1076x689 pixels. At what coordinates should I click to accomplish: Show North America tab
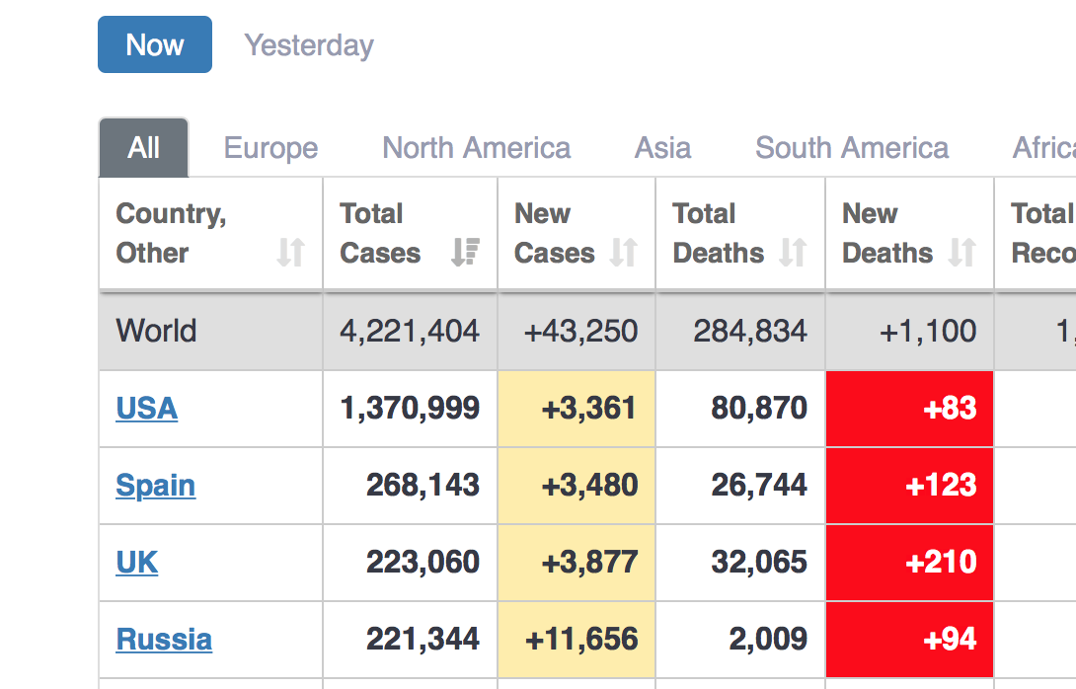pyautogui.click(x=476, y=148)
